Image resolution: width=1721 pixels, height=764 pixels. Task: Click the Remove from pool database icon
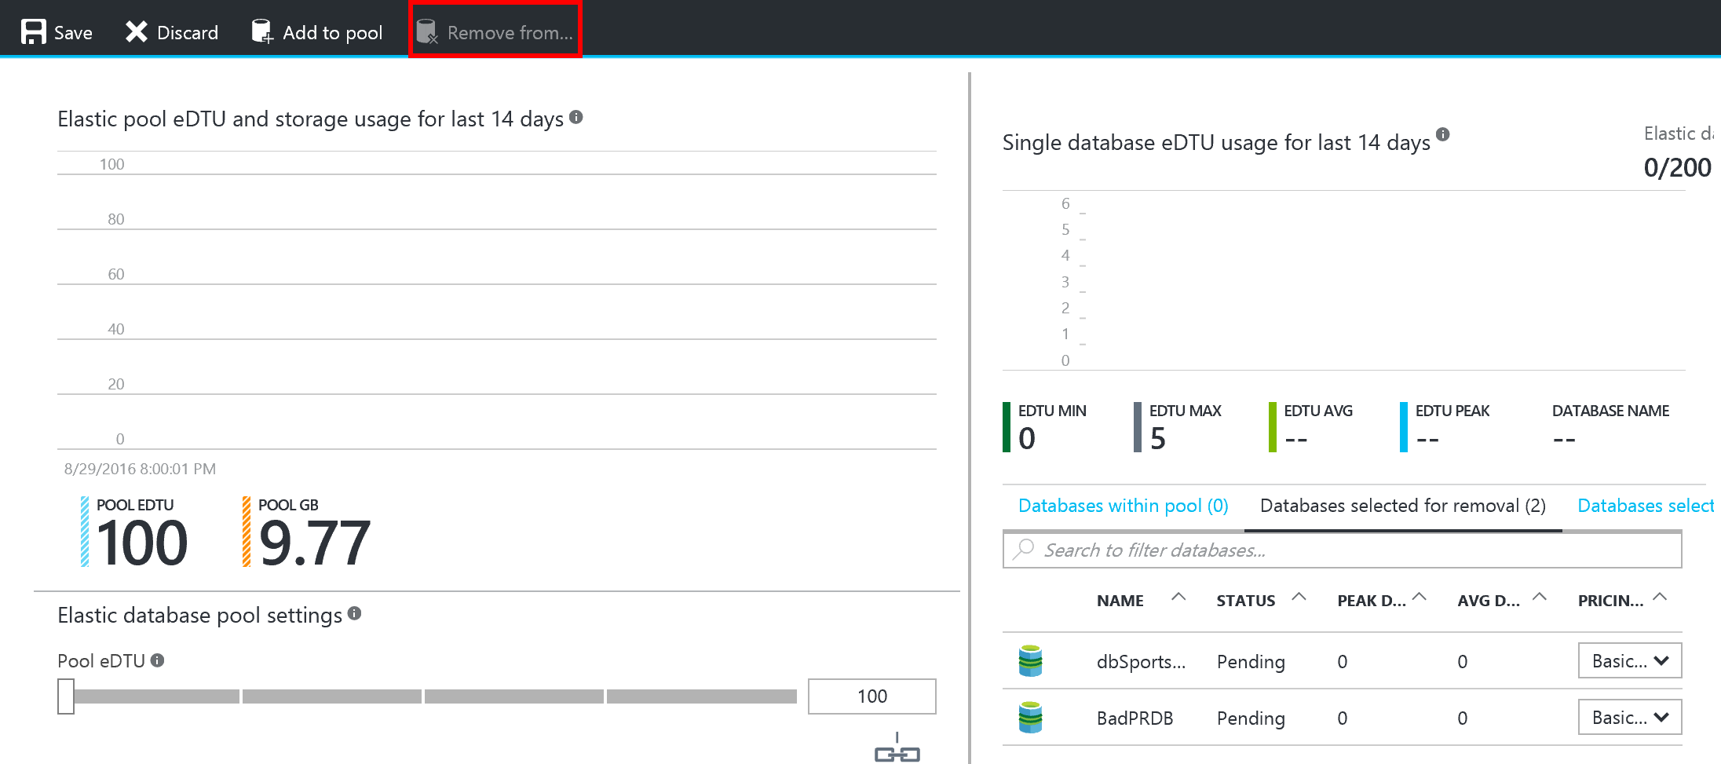(426, 32)
